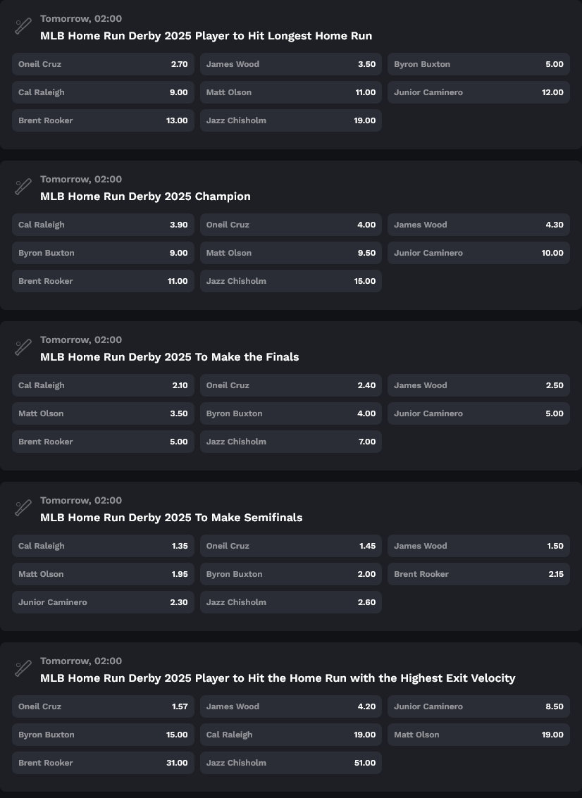Choose Cal Raleigh 1.35 to make semifinals

point(103,546)
